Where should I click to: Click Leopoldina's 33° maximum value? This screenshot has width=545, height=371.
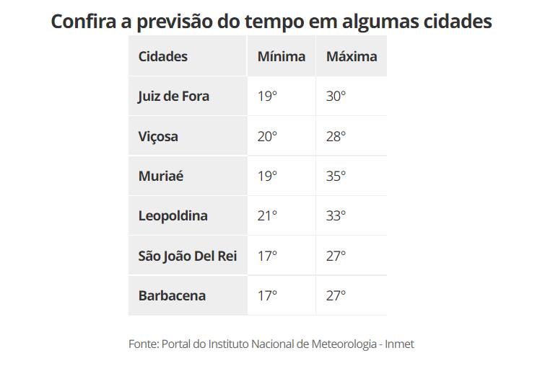pyautogui.click(x=336, y=215)
